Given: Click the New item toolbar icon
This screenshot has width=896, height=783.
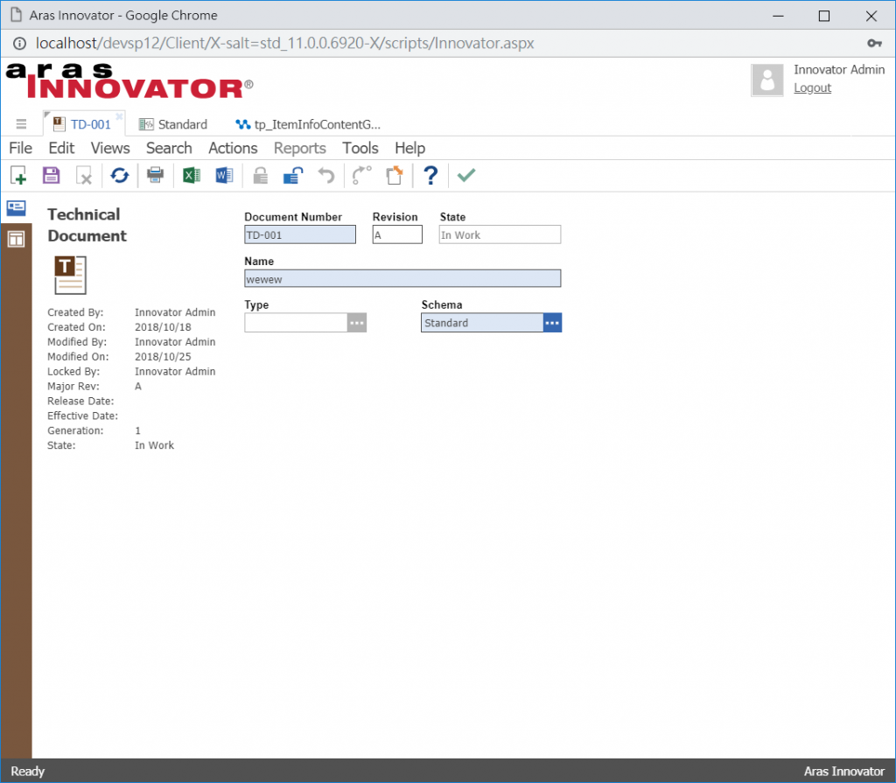Looking at the screenshot, I should point(18,176).
